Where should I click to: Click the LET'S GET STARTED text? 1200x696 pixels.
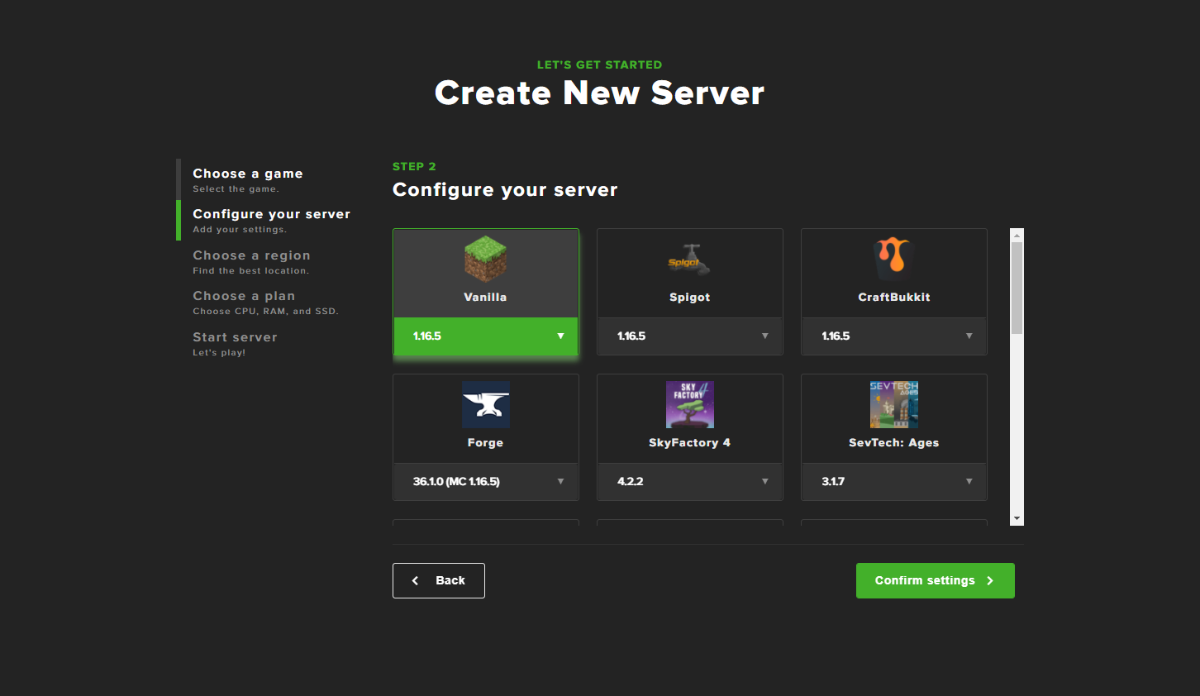[x=600, y=64]
